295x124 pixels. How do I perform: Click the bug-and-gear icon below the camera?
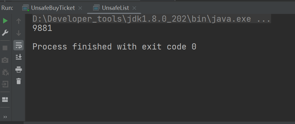[x=5, y=72]
